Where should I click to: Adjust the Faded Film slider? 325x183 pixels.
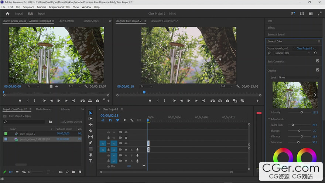(292, 125)
